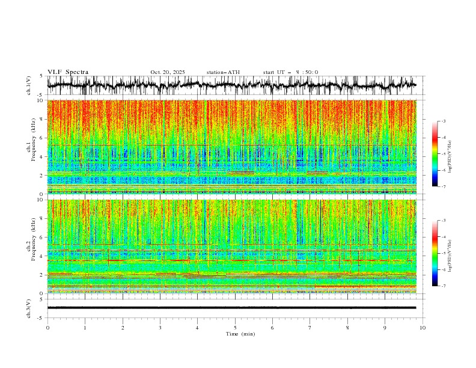Image resolution: width=476 pixels, height=368 pixels.
Task: Click the "ch.1(V)" axis label
Action: 29,85
